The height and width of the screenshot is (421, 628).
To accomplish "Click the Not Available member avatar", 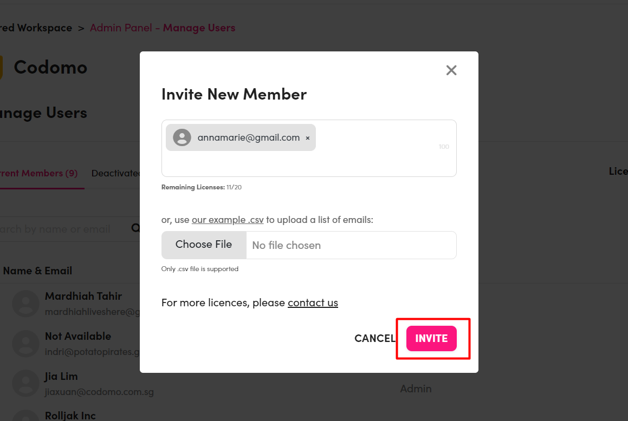I will pyautogui.click(x=25, y=344).
